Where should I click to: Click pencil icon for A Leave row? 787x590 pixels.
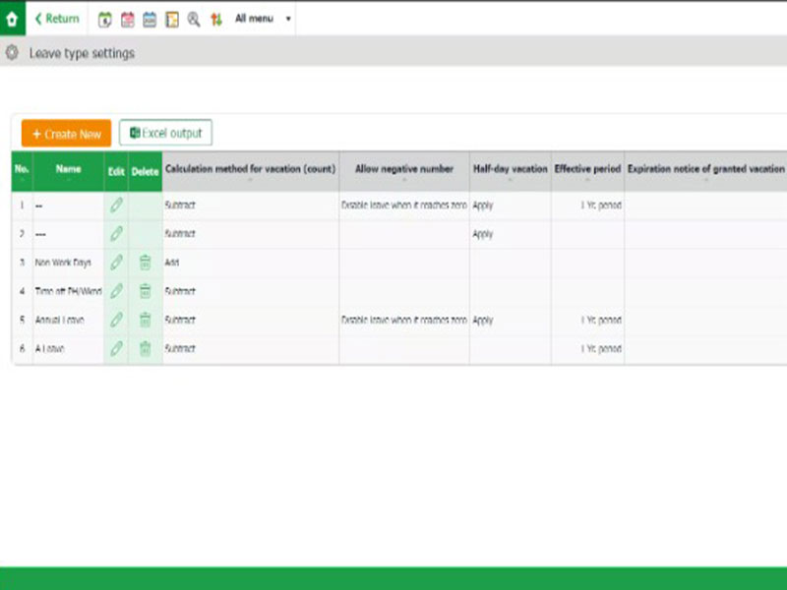116,348
